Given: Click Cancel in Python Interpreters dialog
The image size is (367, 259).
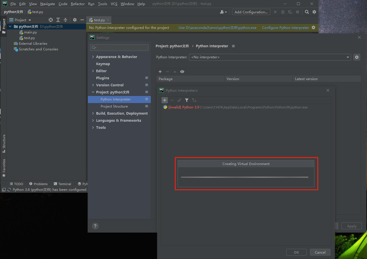Looking at the screenshot, I should [320, 252].
